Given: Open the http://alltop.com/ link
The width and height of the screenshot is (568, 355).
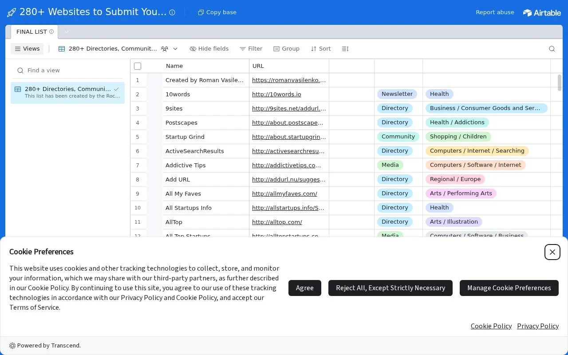Looking at the screenshot, I should (x=277, y=222).
